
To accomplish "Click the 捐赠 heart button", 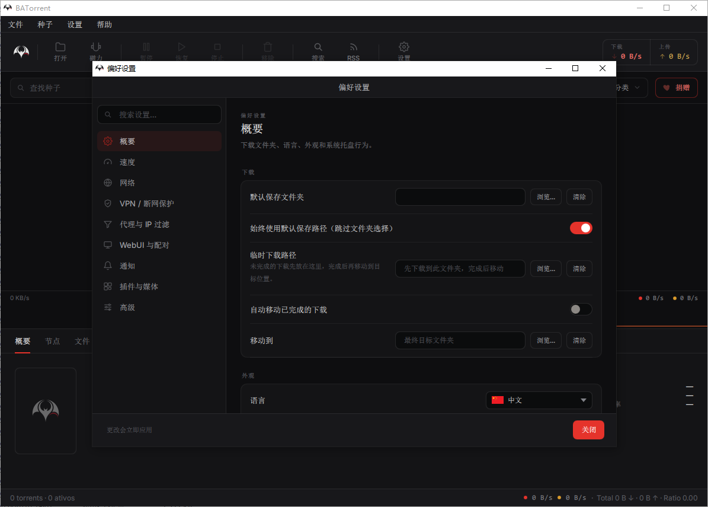I will coord(677,88).
